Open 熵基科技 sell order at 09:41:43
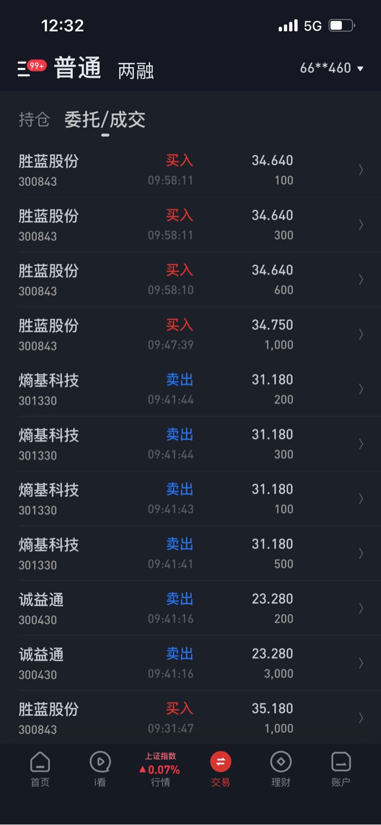 [190, 499]
